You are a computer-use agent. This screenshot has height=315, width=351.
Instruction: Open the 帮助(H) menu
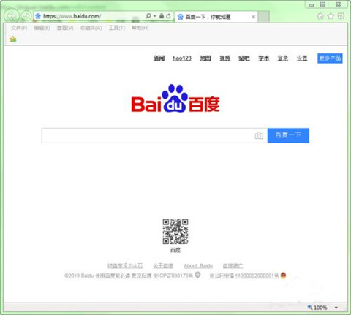[140, 28]
